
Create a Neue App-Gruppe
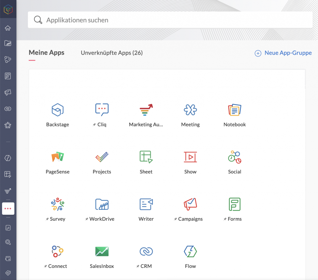point(283,53)
